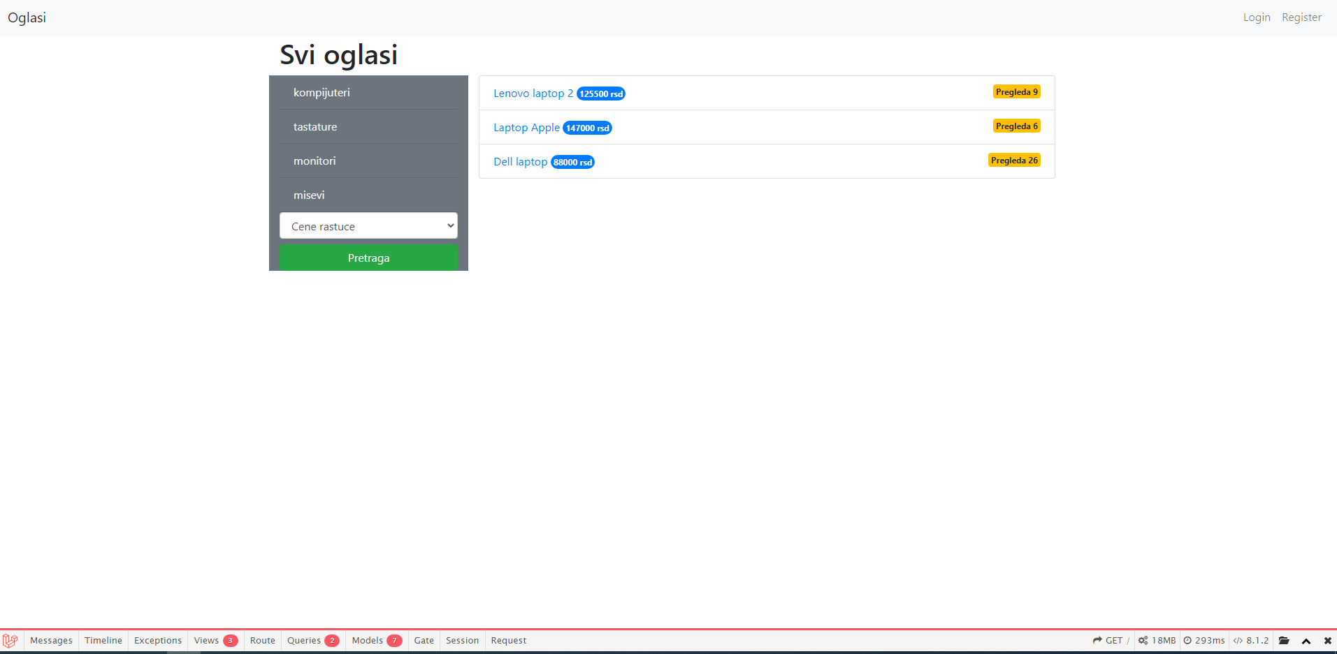
Task: Open the debugbar folder icon
Action: [x=1285, y=640]
